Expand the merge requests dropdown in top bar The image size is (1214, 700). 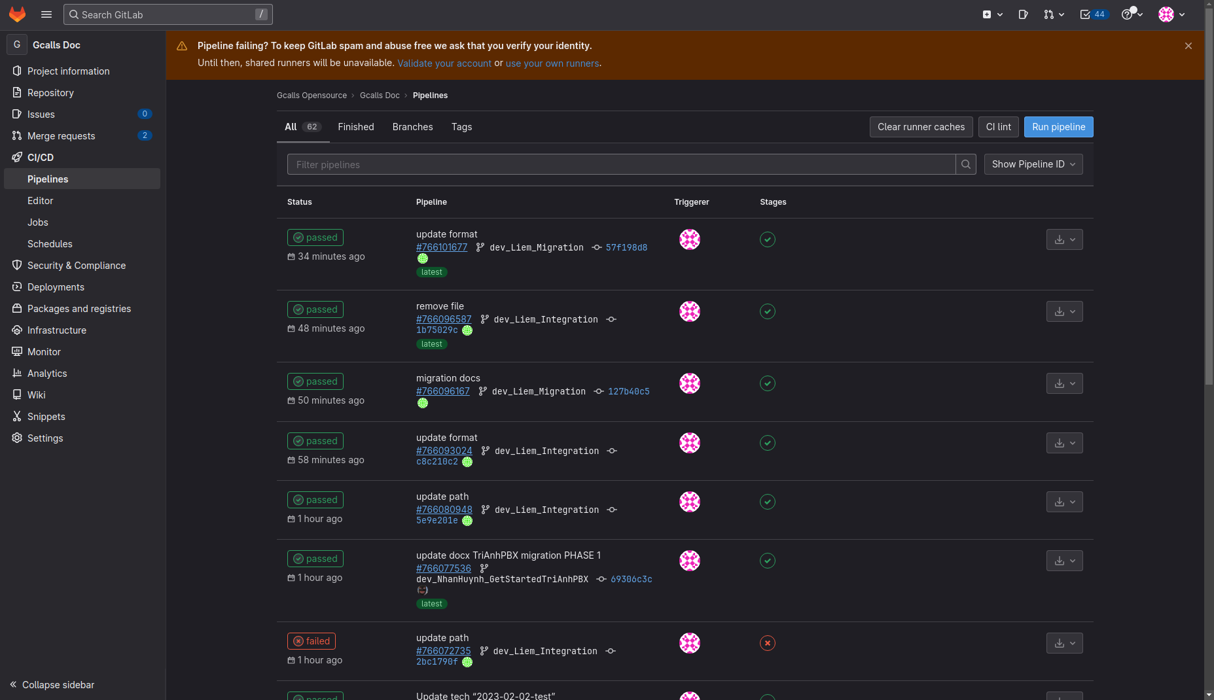click(x=1054, y=14)
